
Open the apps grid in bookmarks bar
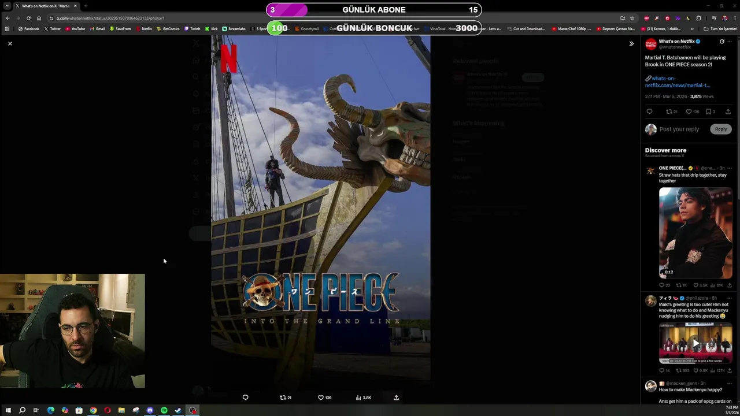[x=7, y=29]
